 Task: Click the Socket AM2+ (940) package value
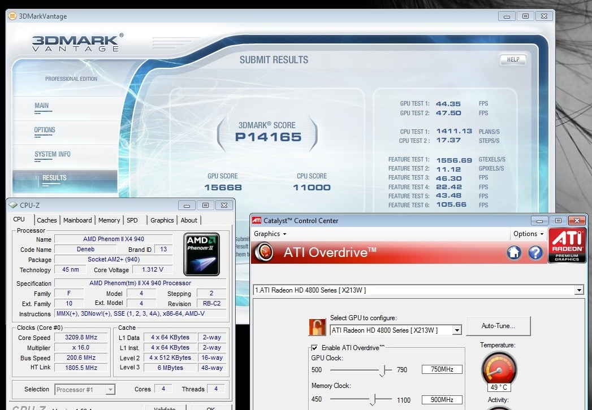[x=114, y=260]
